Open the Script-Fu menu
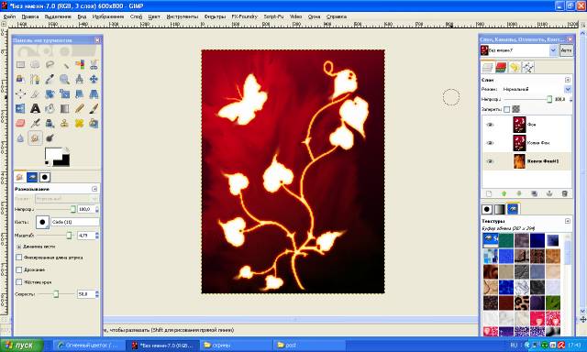The width and height of the screenshot is (587, 352). click(x=273, y=16)
